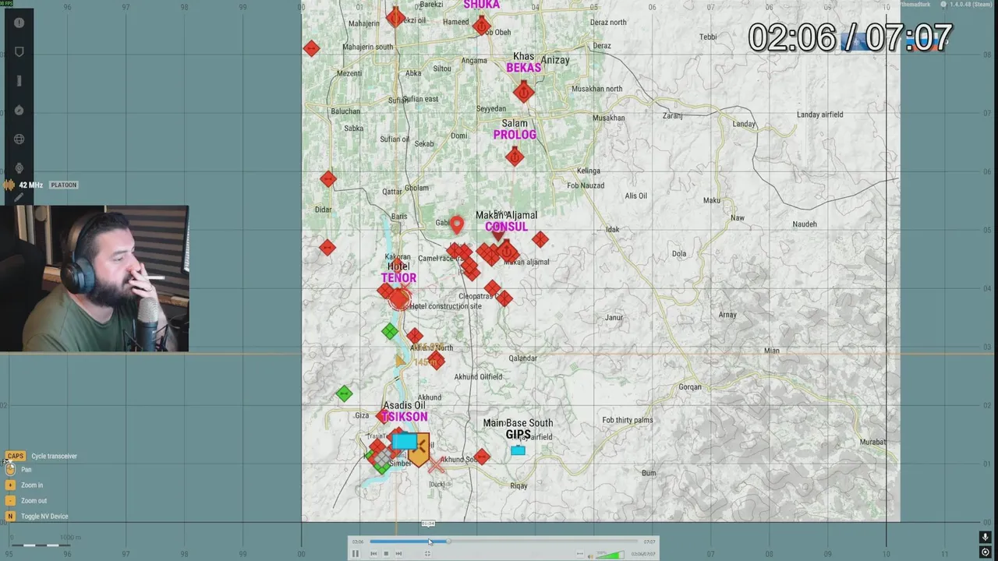Image resolution: width=998 pixels, height=561 pixels.
Task: Click the PLATOON channel label
Action: 64,185
